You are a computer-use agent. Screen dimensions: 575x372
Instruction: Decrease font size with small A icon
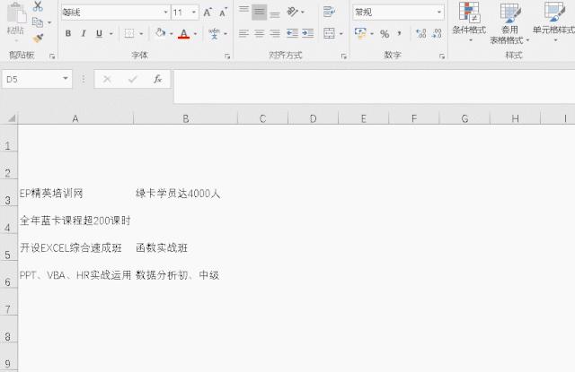(x=223, y=13)
